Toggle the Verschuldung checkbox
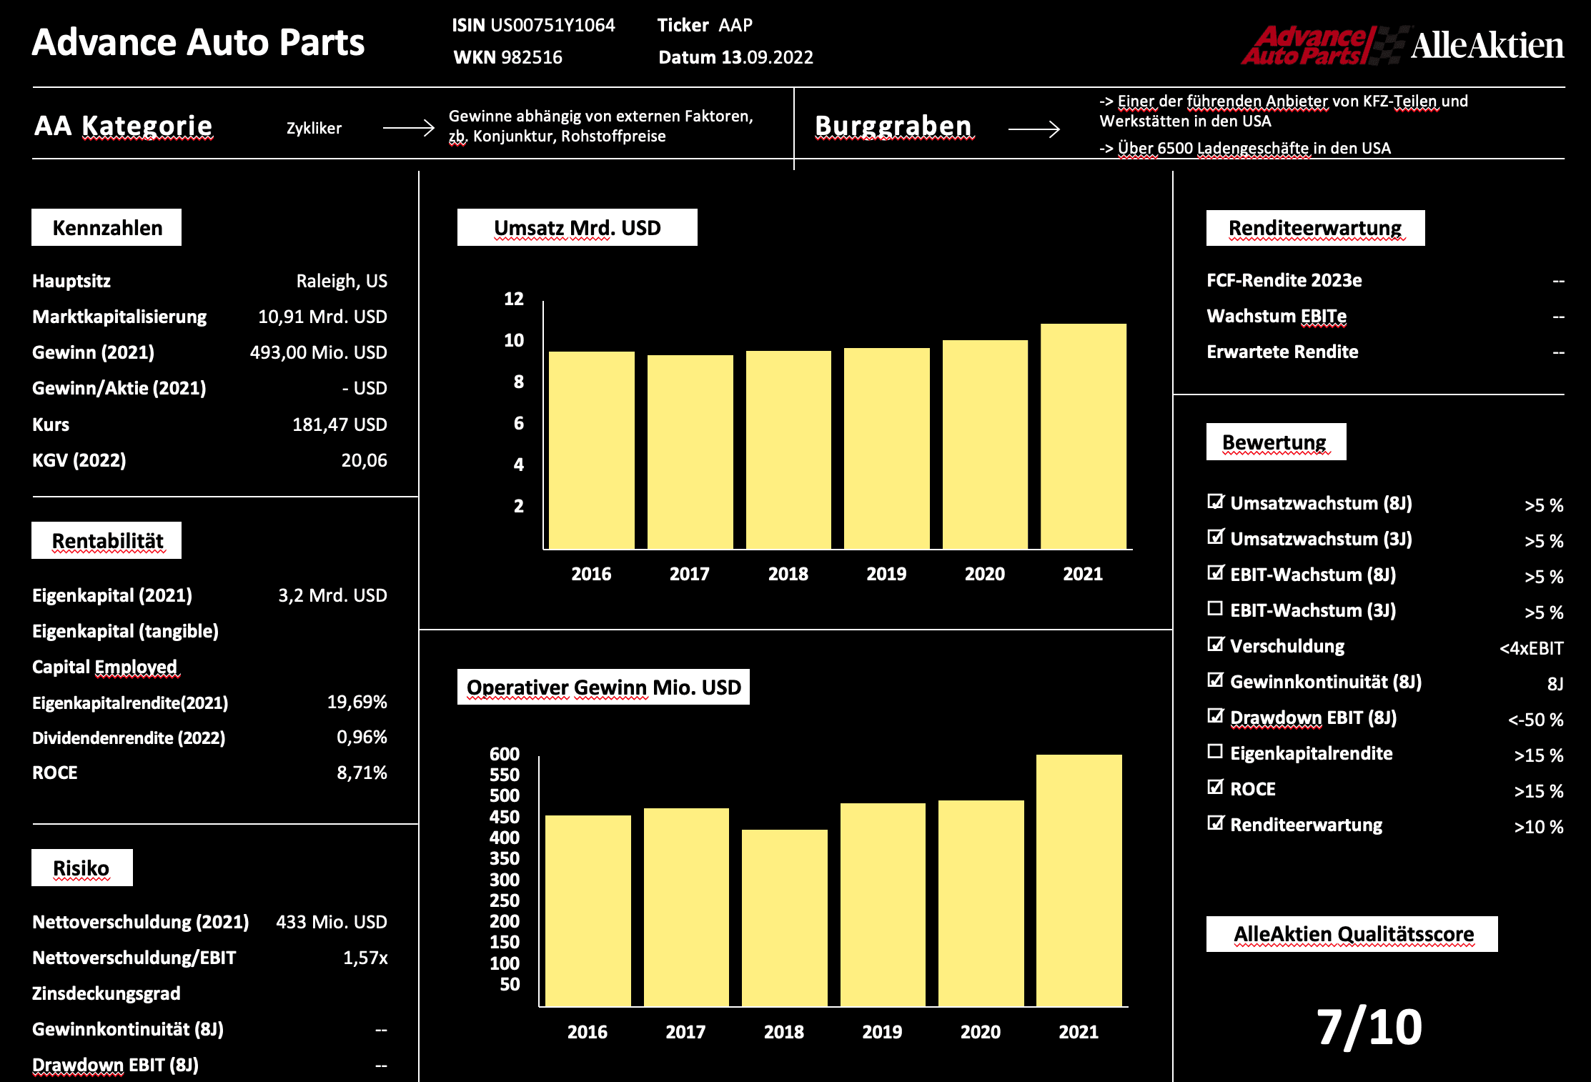Image resolution: width=1591 pixels, height=1082 pixels. click(x=1215, y=645)
